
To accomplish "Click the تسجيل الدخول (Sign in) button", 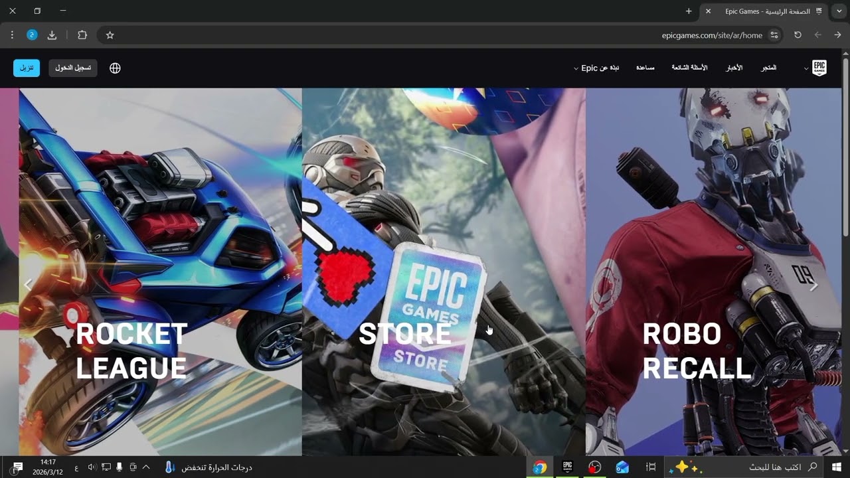I will pyautogui.click(x=73, y=68).
